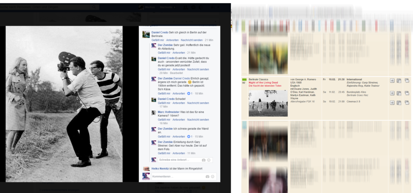Focus the 'Schreibe eine Antwort' reply field
The image size is (413, 193).
185,160
